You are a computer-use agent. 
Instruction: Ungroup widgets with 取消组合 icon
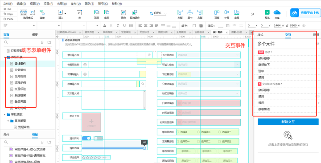135,12
